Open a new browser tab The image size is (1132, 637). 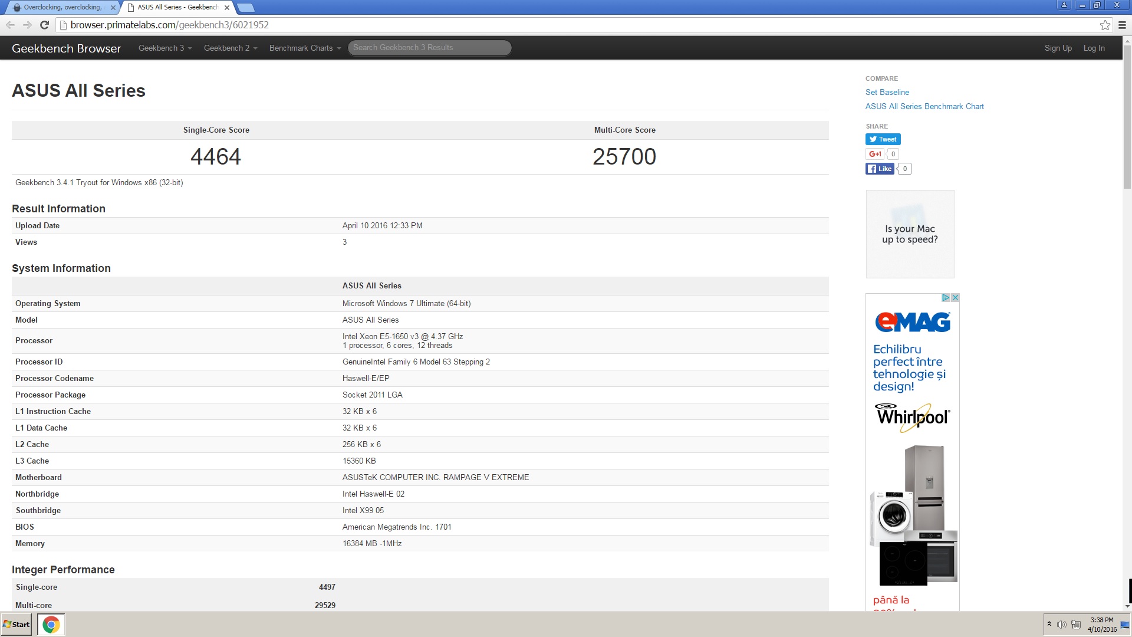[x=245, y=8]
